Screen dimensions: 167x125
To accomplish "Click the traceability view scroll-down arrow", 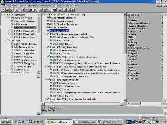I will pyautogui.click(x=125, y=100).
